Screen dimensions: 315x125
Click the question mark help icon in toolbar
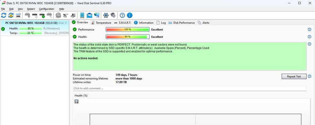click(x=122, y=15)
